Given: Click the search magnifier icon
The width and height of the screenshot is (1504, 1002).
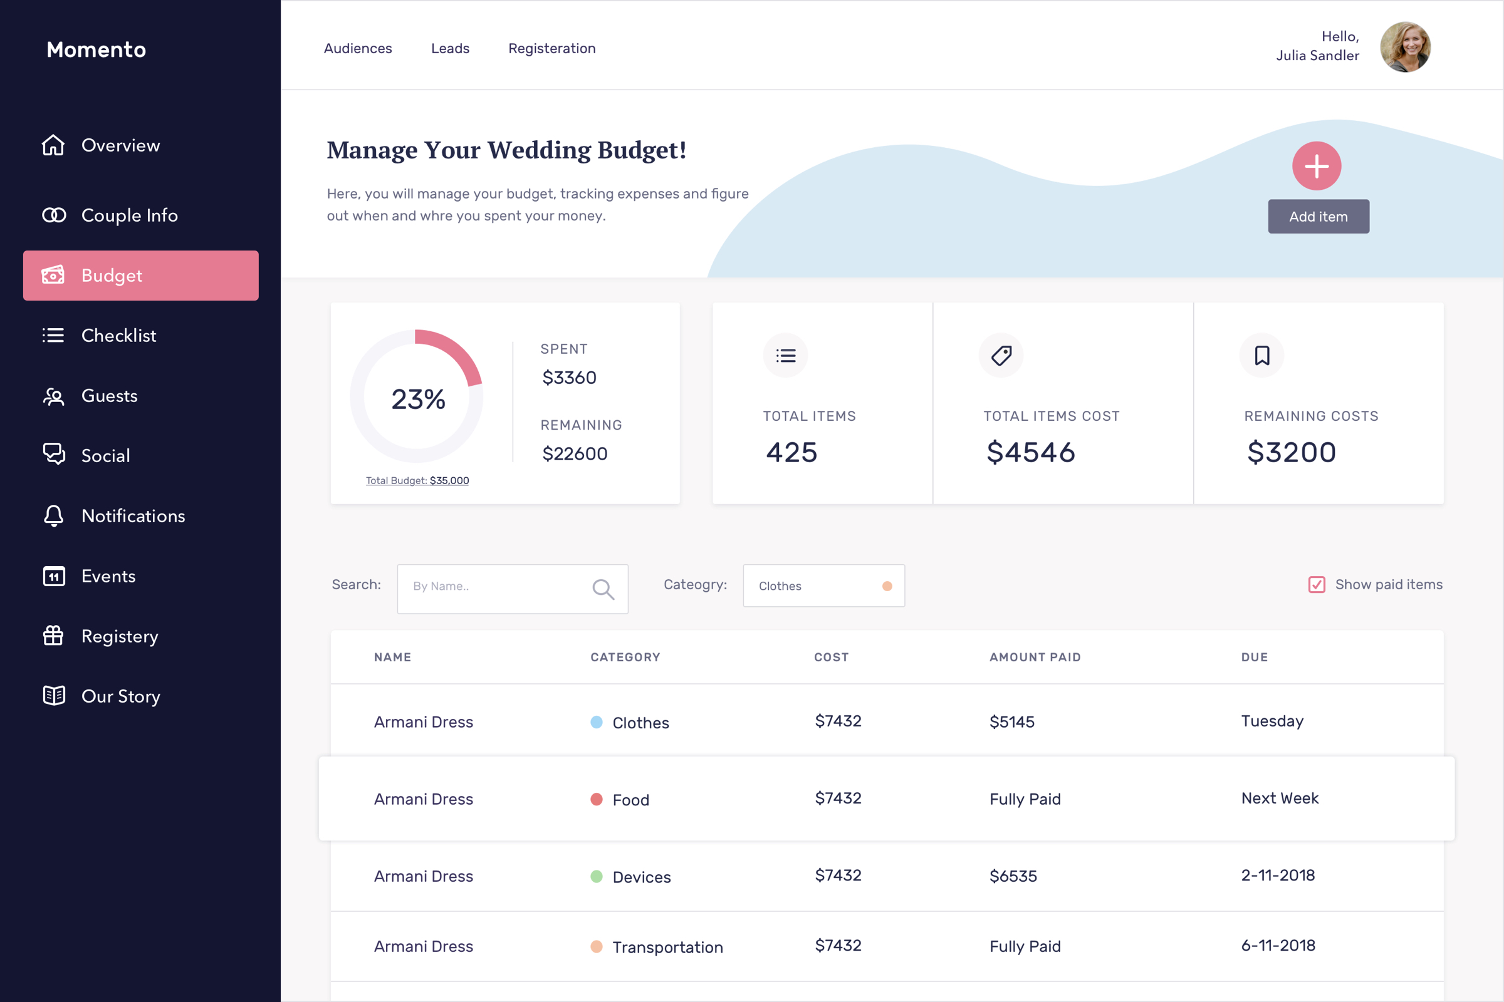Looking at the screenshot, I should click(x=602, y=589).
